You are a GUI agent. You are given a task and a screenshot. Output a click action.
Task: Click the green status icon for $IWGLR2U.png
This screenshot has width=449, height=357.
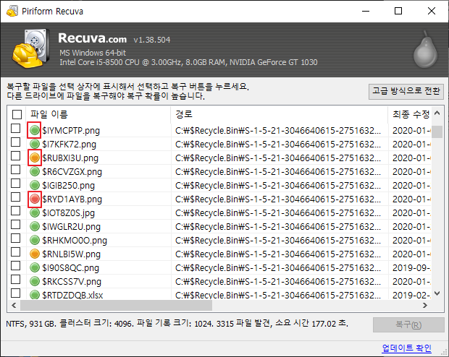click(x=34, y=226)
